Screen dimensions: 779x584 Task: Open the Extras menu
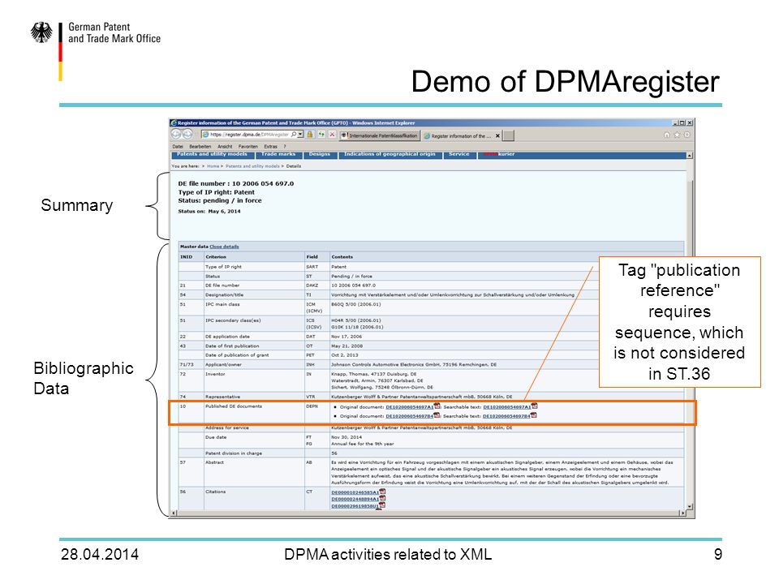[x=271, y=147]
